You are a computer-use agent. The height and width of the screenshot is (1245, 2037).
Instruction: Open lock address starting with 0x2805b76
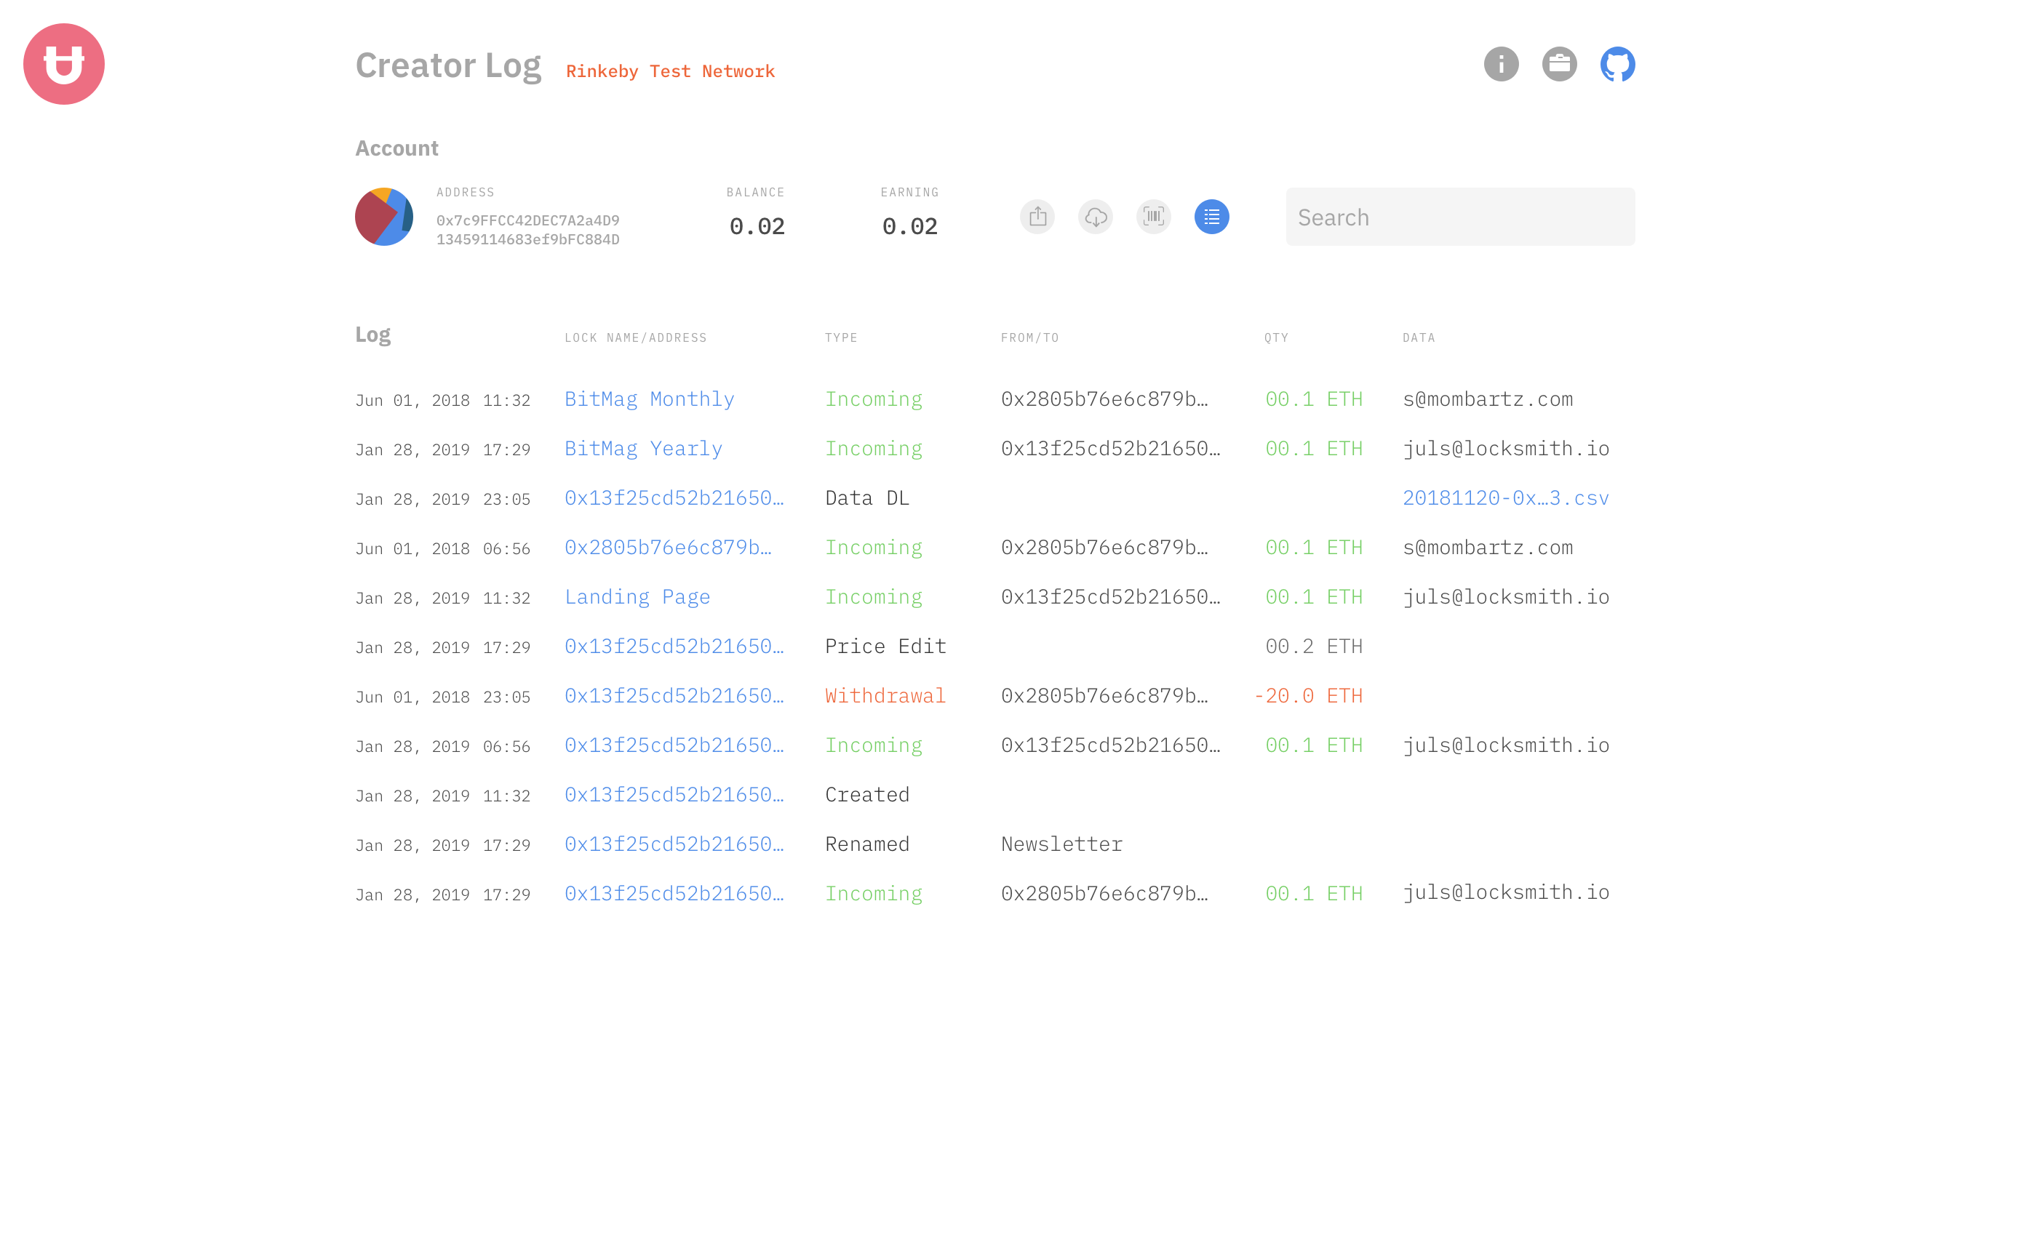pos(668,547)
